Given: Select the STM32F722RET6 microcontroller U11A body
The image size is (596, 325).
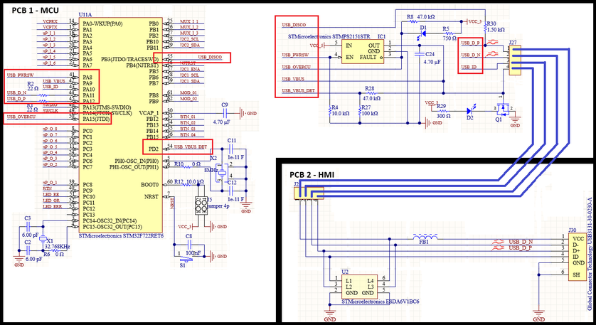Looking at the screenshot, I should (x=120, y=124).
